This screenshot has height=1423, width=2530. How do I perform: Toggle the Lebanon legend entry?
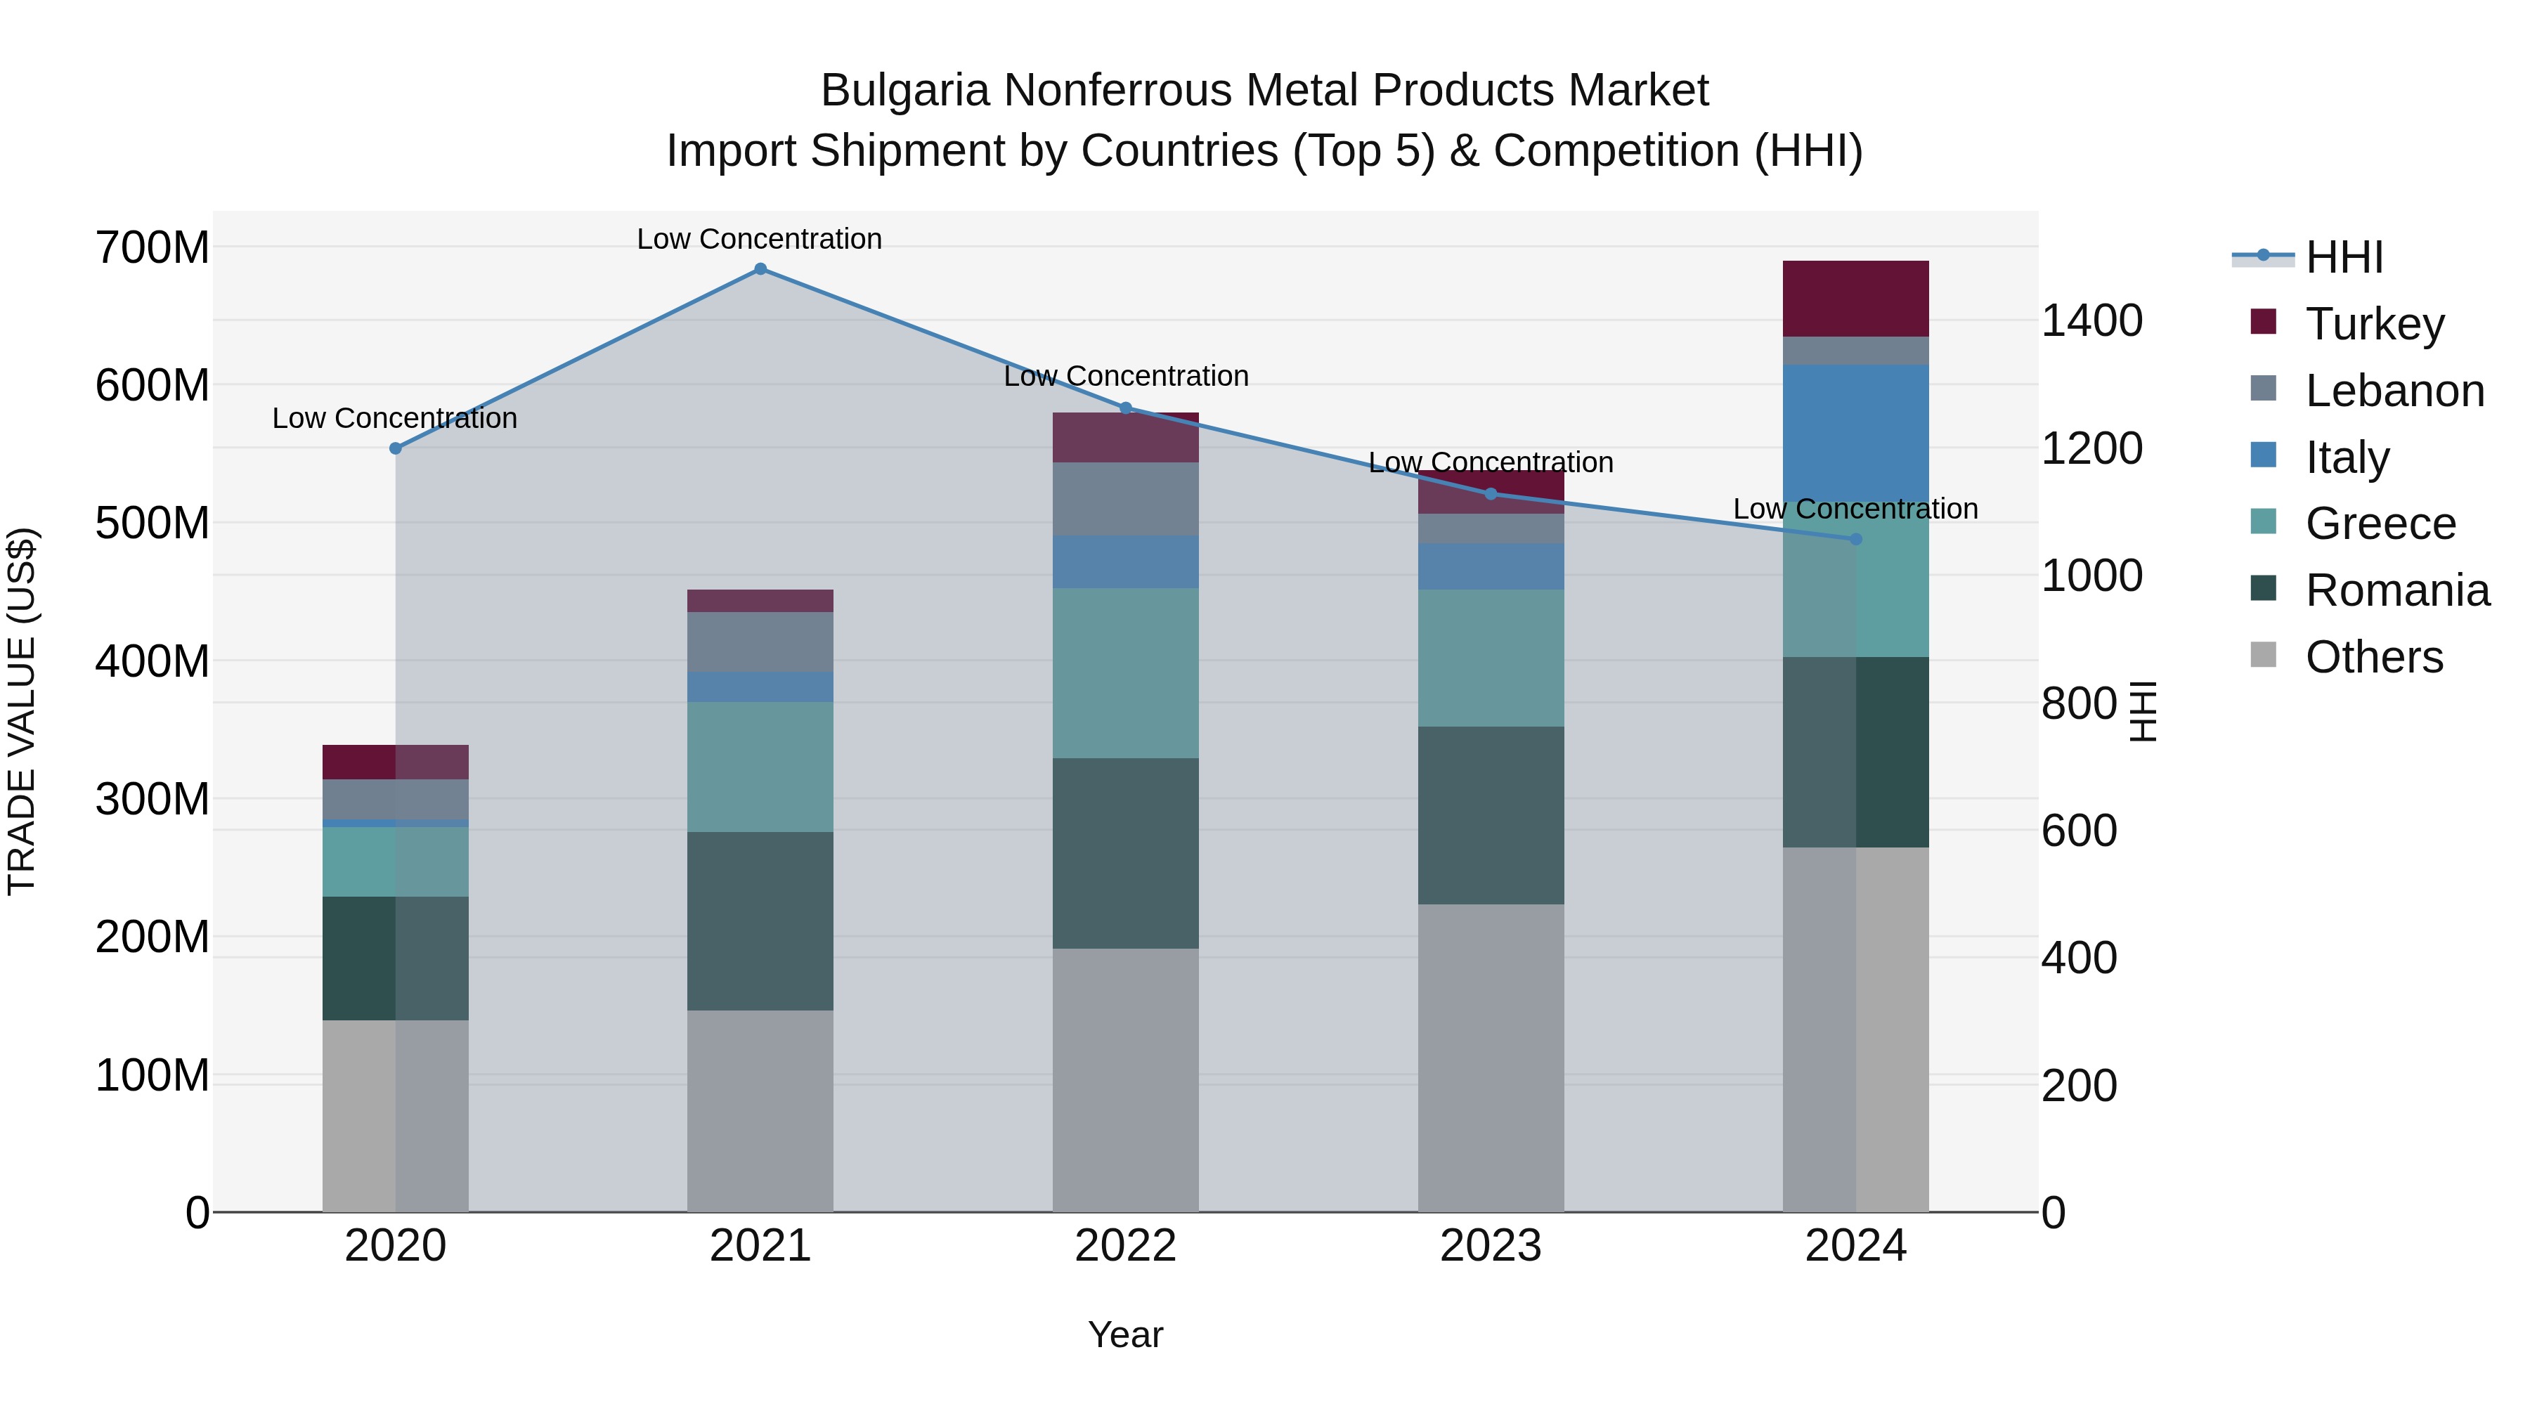click(x=2367, y=390)
